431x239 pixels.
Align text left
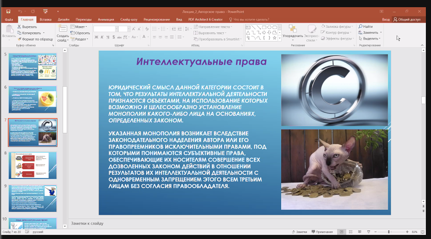pos(154,37)
